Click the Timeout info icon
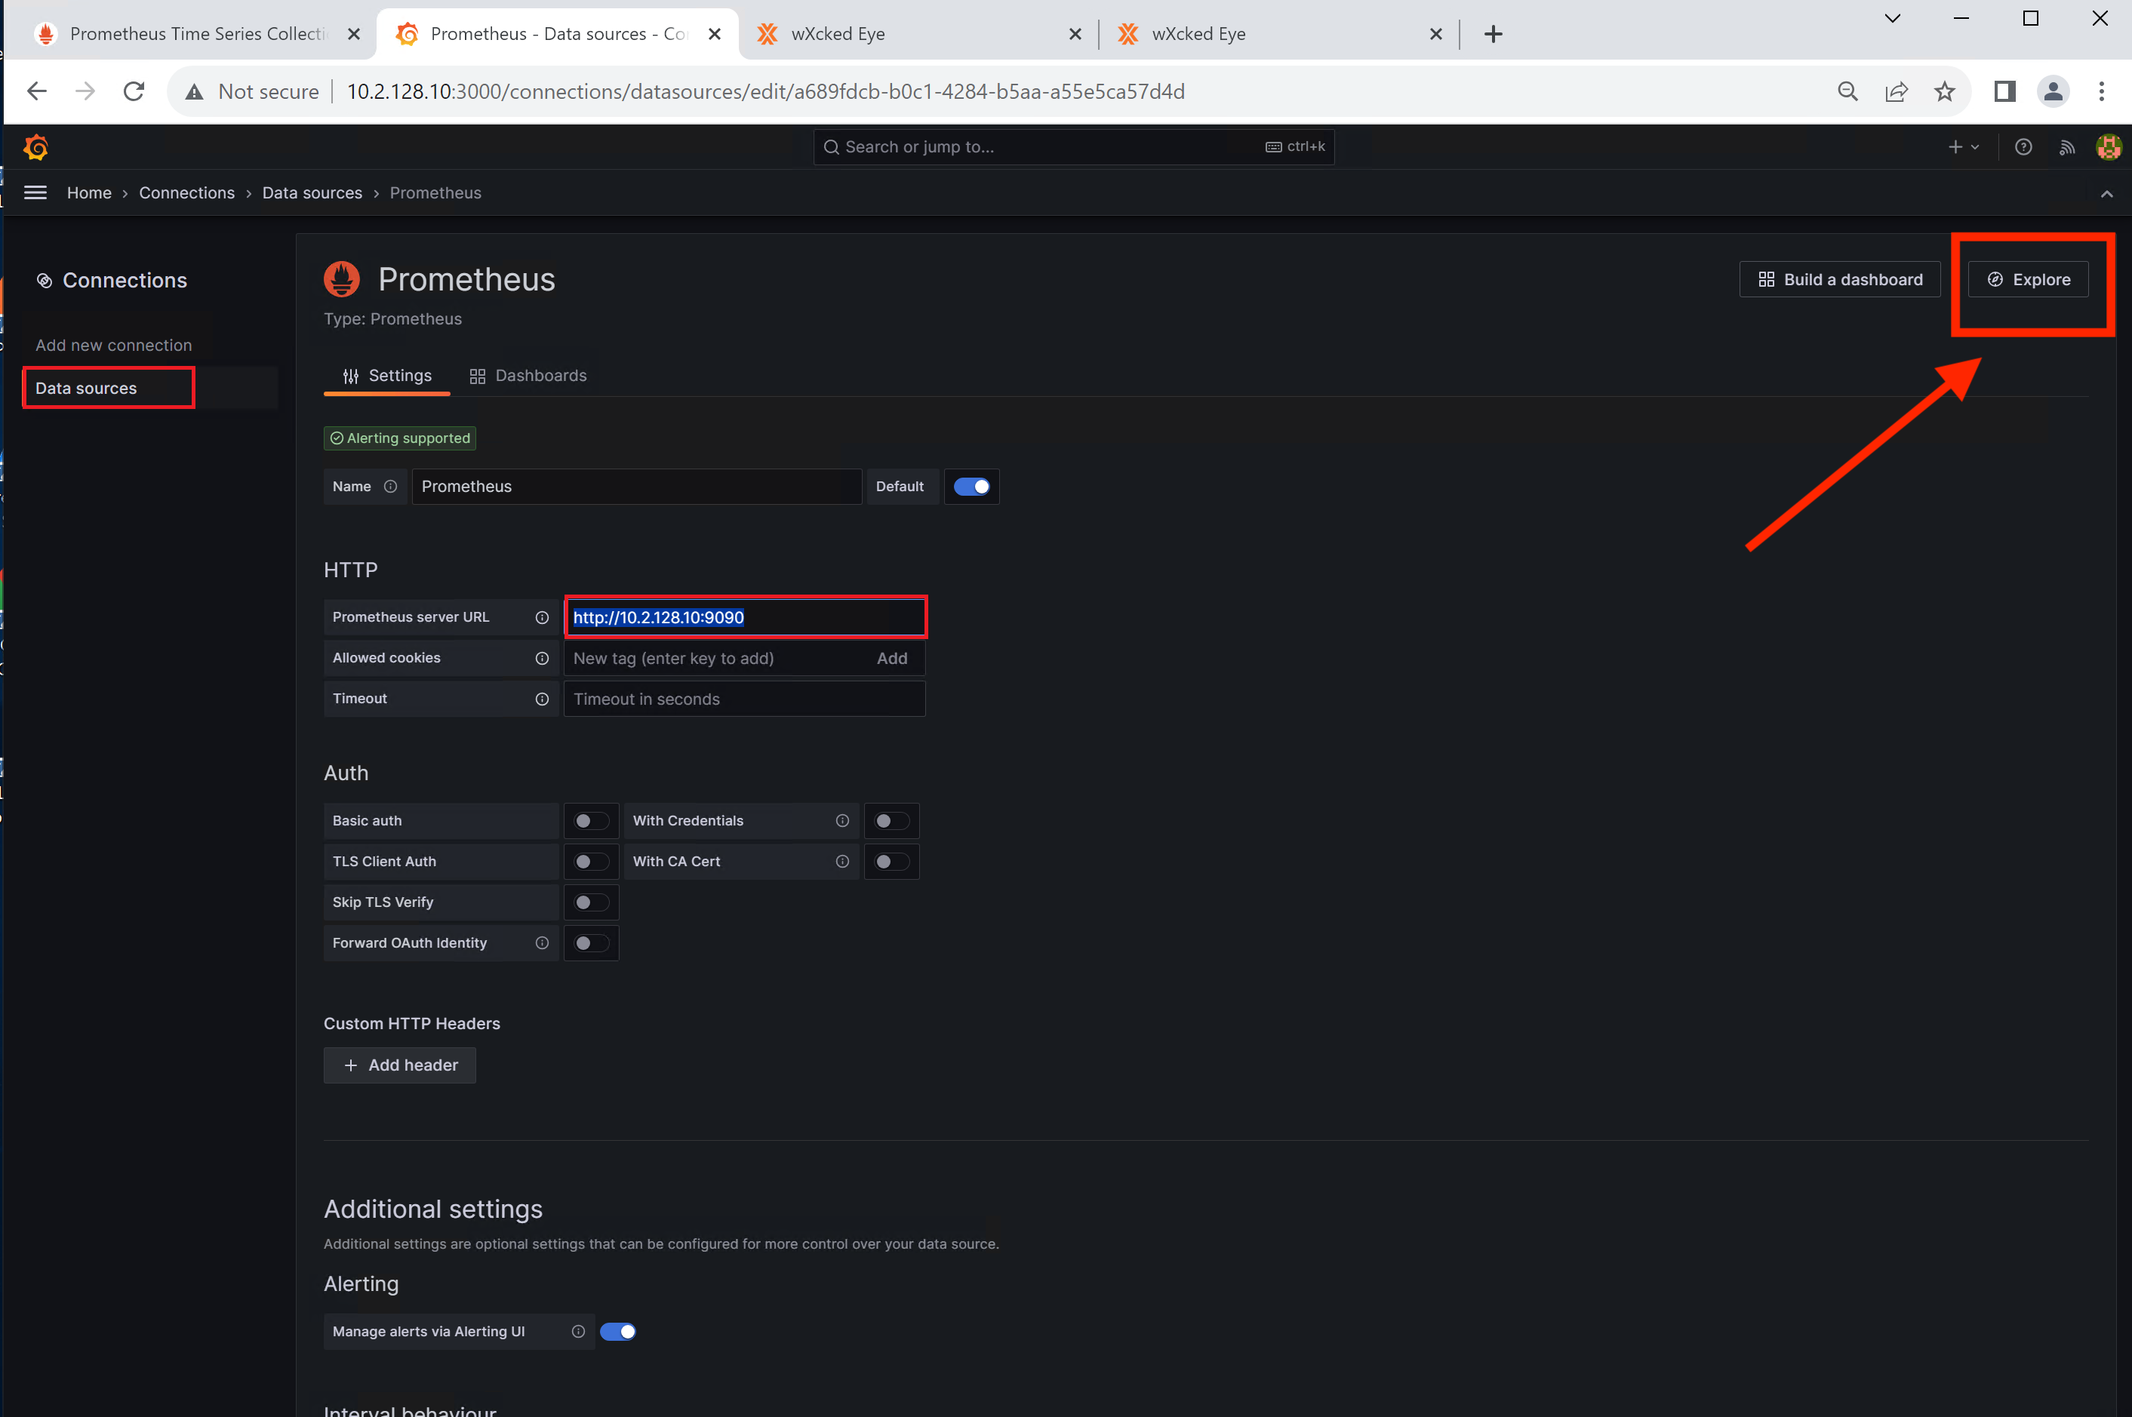This screenshot has width=2132, height=1417. (543, 699)
